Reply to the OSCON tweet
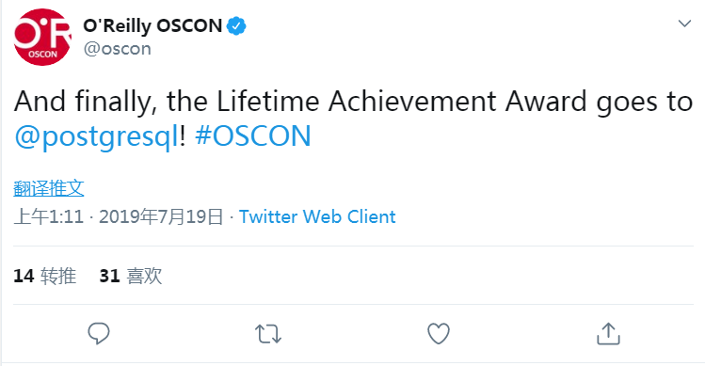 point(99,334)
